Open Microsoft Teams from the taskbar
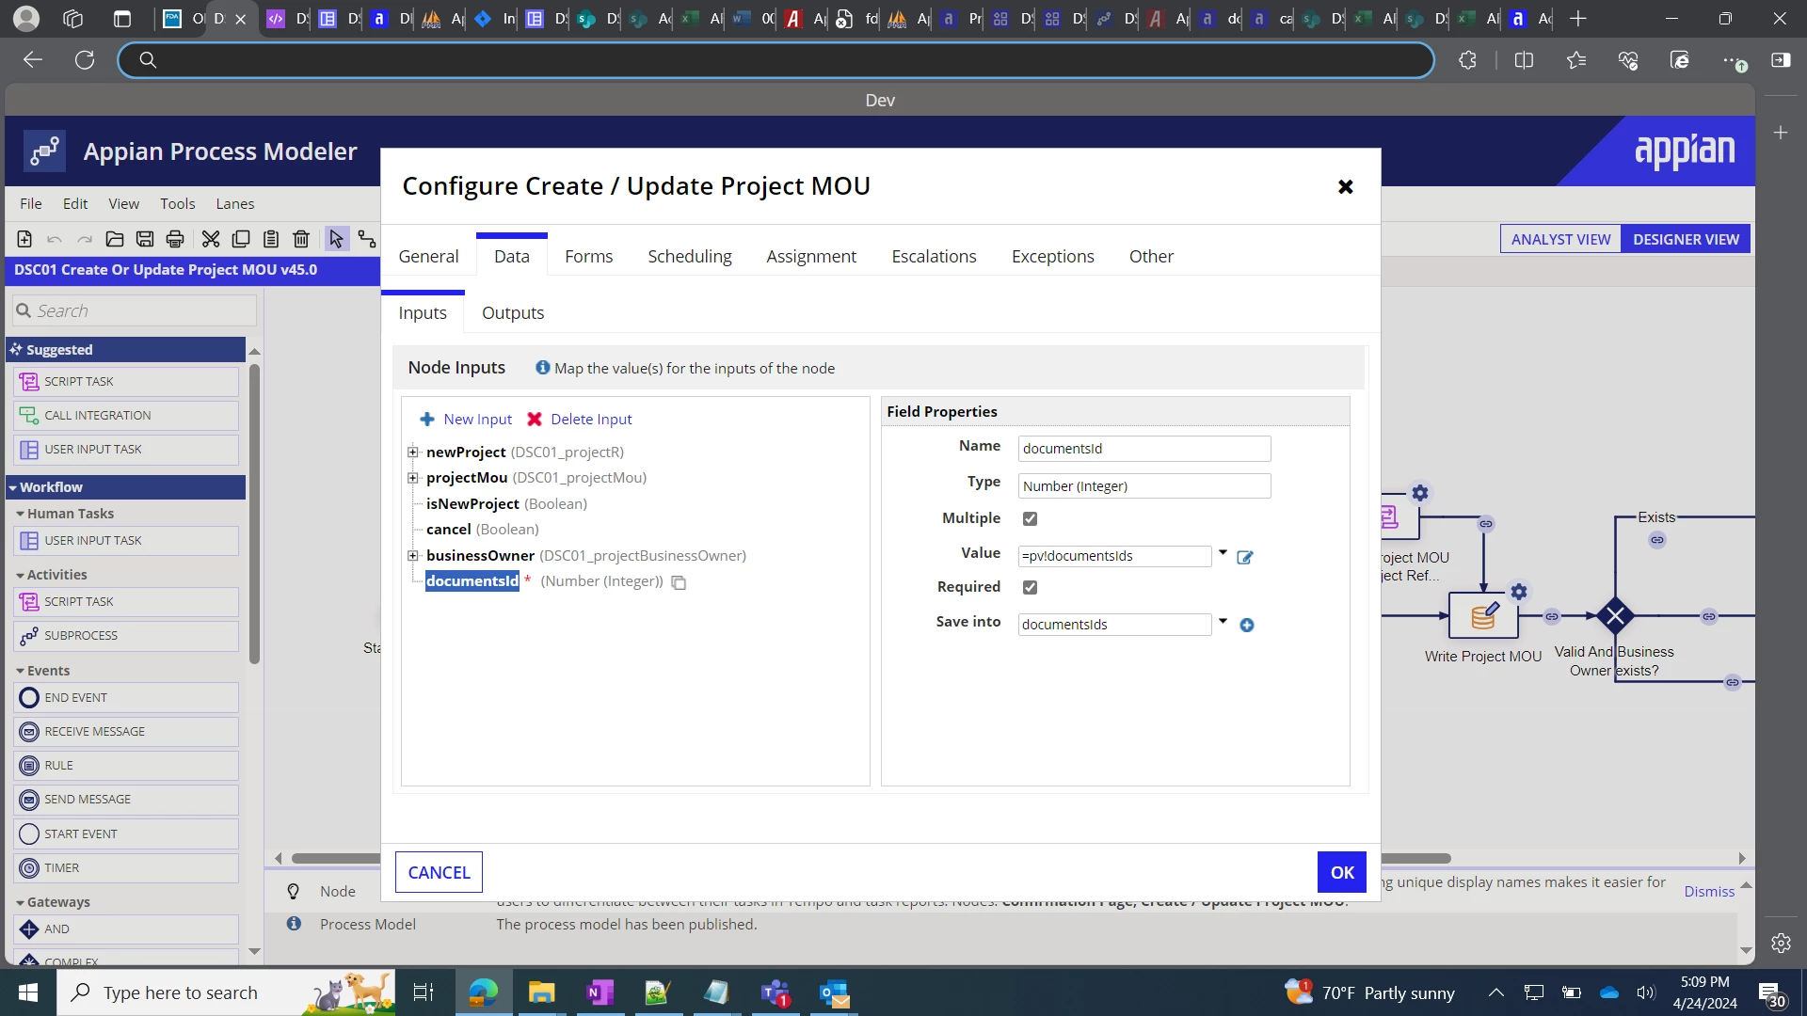Image resolution: width=1807 pixels, height=1016 pixels. click(x=776, y=992)
